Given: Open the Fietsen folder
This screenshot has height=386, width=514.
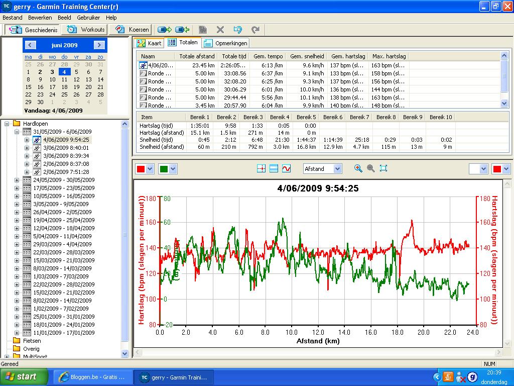Looking at the screenshot, I should tap(32, 341).
